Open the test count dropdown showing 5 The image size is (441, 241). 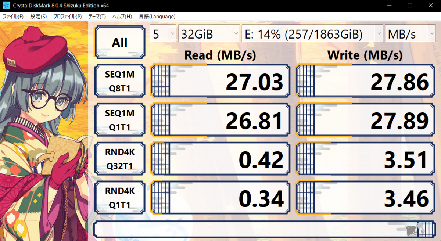pos(163,34)
